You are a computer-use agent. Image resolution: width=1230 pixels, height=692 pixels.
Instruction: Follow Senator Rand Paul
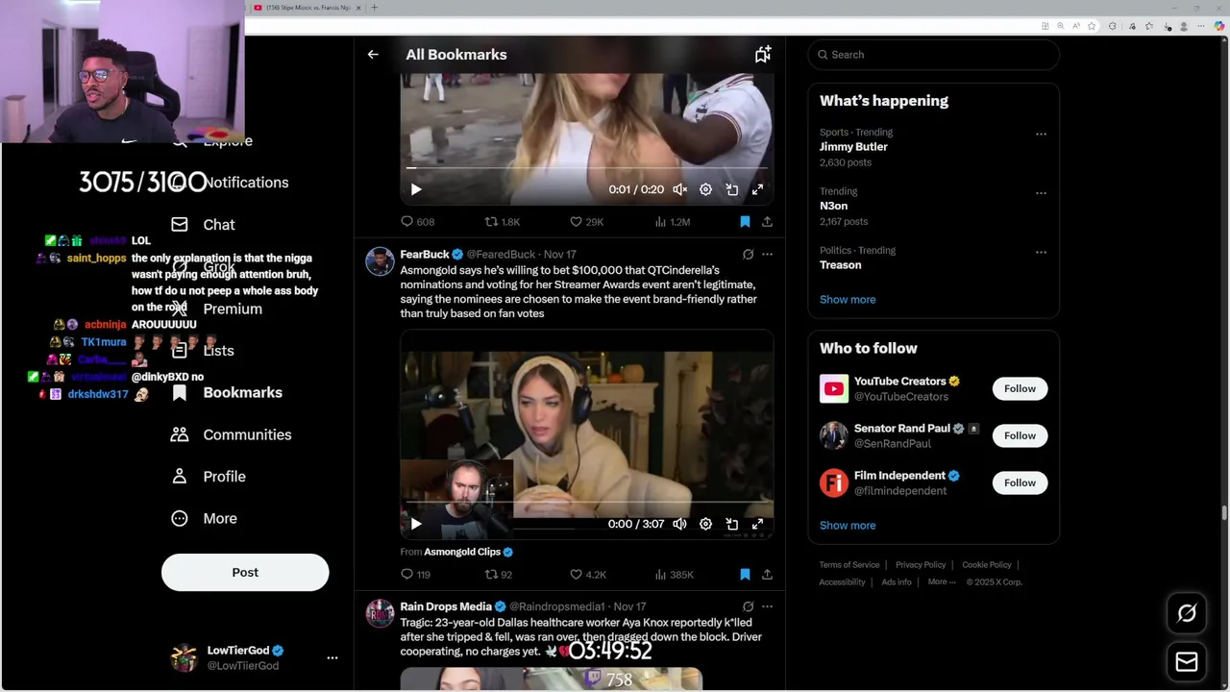[1020, 436]
